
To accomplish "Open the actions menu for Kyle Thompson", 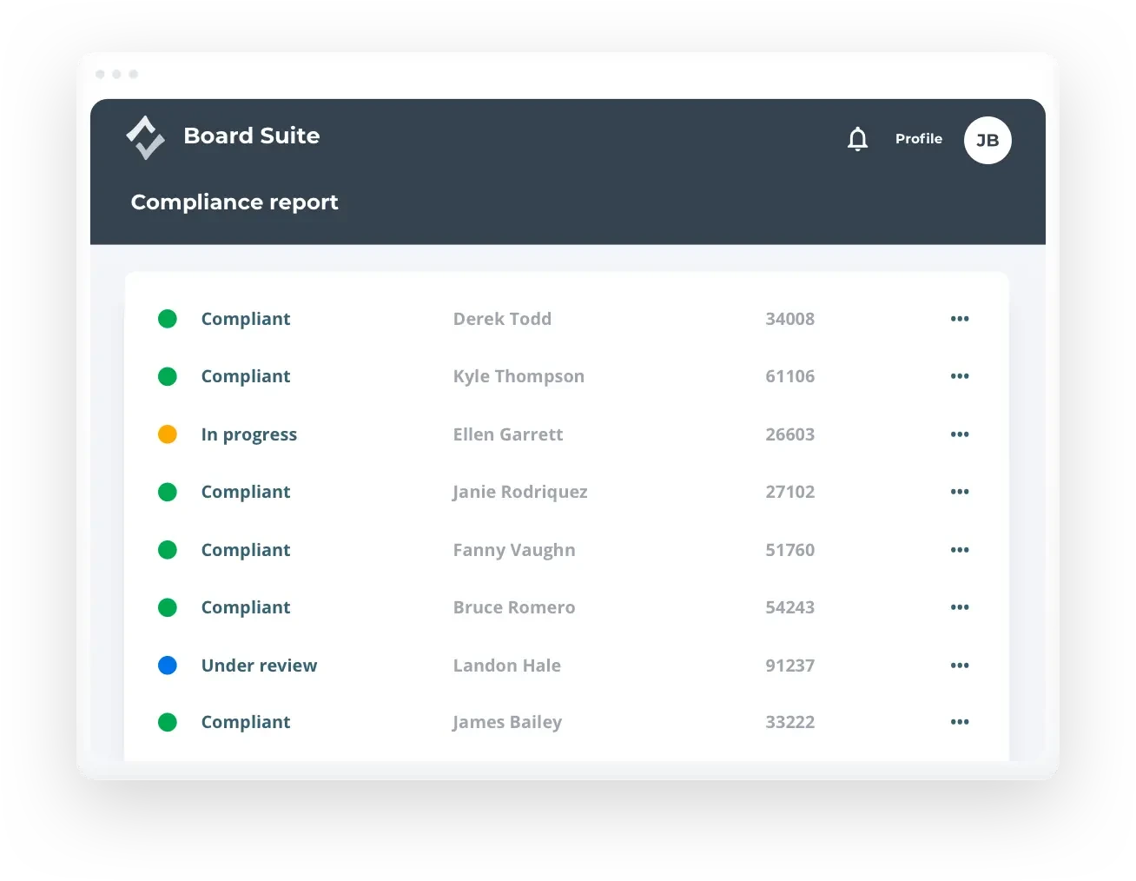I will pyautogui.click(x=960, y=376).
